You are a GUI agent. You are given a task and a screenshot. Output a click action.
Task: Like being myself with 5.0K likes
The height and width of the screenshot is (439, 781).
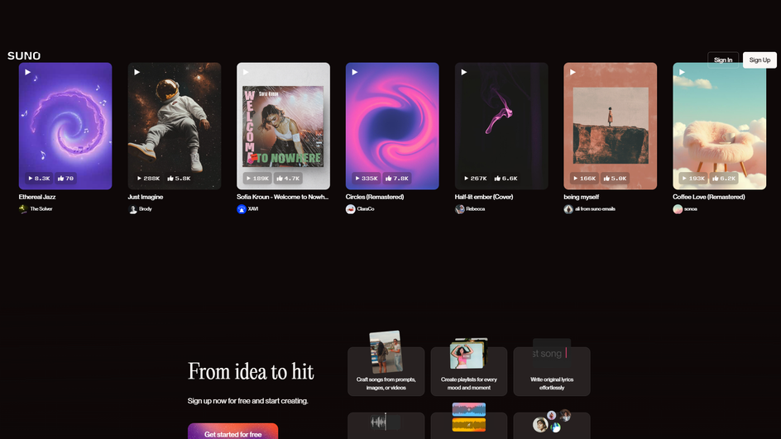click(x=616, y=179)
